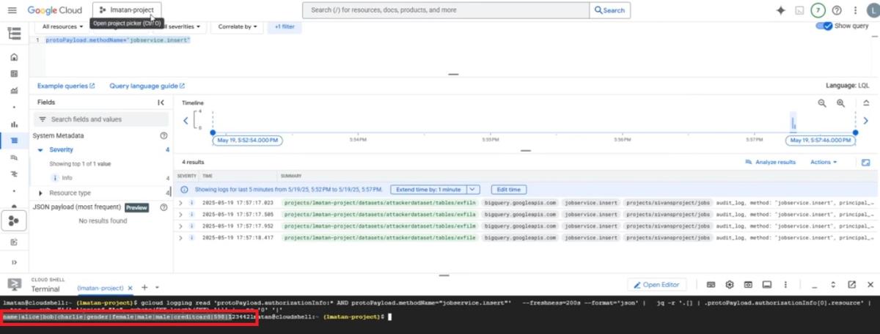
Task: Expand the Resource type field group
Action: pyautogui.click(x=41, y=193)
